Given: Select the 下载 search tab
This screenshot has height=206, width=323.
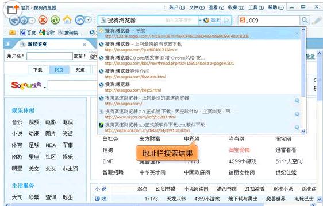Looking at the screenshot, I should [x=38, y=70].
